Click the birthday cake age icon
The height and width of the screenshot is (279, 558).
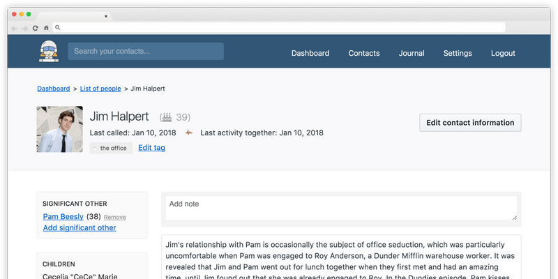click(166, 117)
